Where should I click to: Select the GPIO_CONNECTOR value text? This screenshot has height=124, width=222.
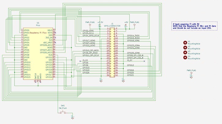click(112, 26)
